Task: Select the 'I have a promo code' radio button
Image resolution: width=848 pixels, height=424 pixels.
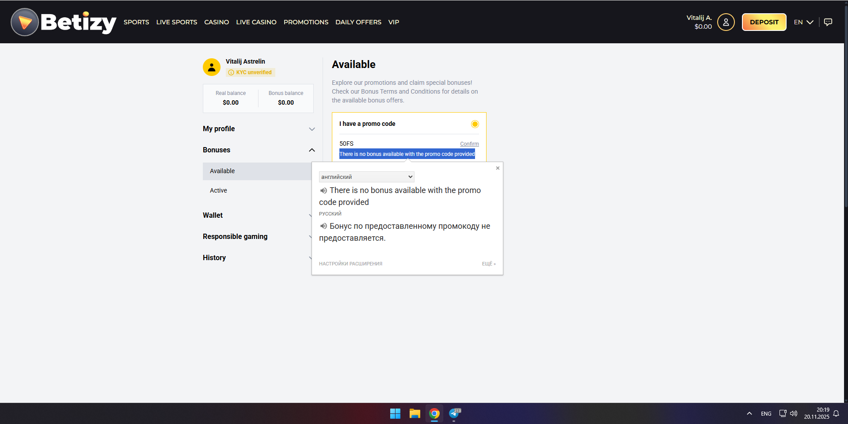Action: [x=475, y=124]
